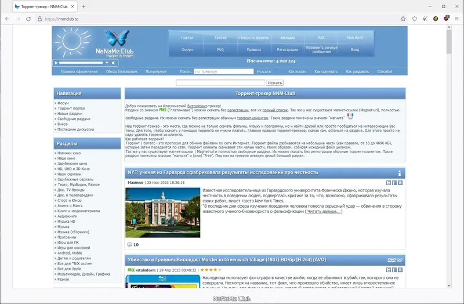
Task: Open the Закладки menu item
Action: 288,38
